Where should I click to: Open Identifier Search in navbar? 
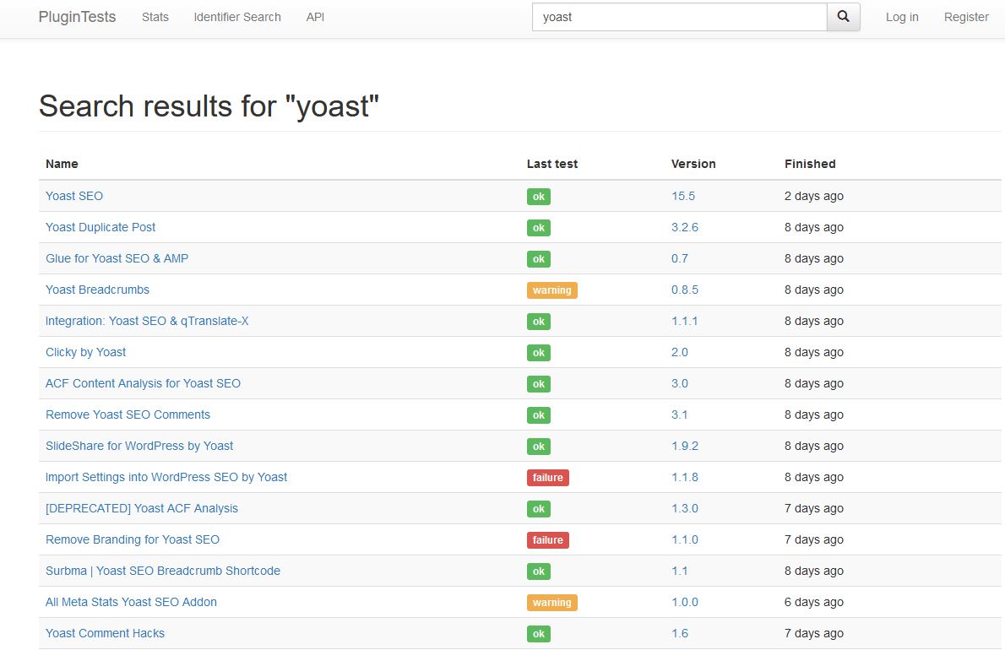237,17
